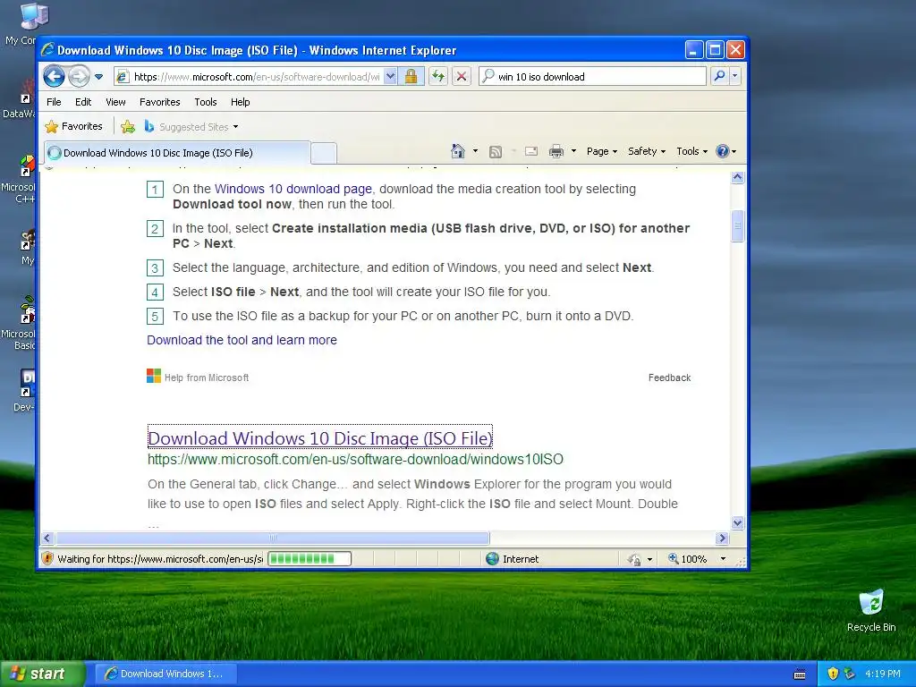Click the green microsoft.com windows10ISO URL
Viewport: 916px width, 687px height.
tap(355, 459)
